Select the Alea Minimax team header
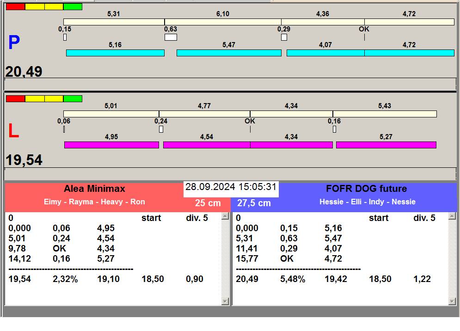This screenshot has width=460, height=331. click(94, 189)
